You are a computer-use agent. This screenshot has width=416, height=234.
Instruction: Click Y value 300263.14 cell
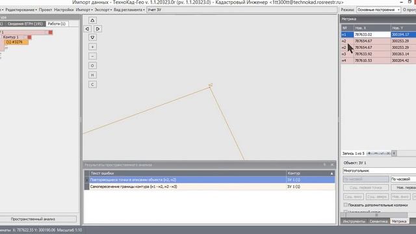[403, 54]
